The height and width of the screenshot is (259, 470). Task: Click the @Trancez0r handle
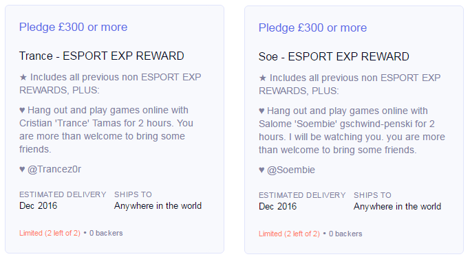click(x=54, y=169)
